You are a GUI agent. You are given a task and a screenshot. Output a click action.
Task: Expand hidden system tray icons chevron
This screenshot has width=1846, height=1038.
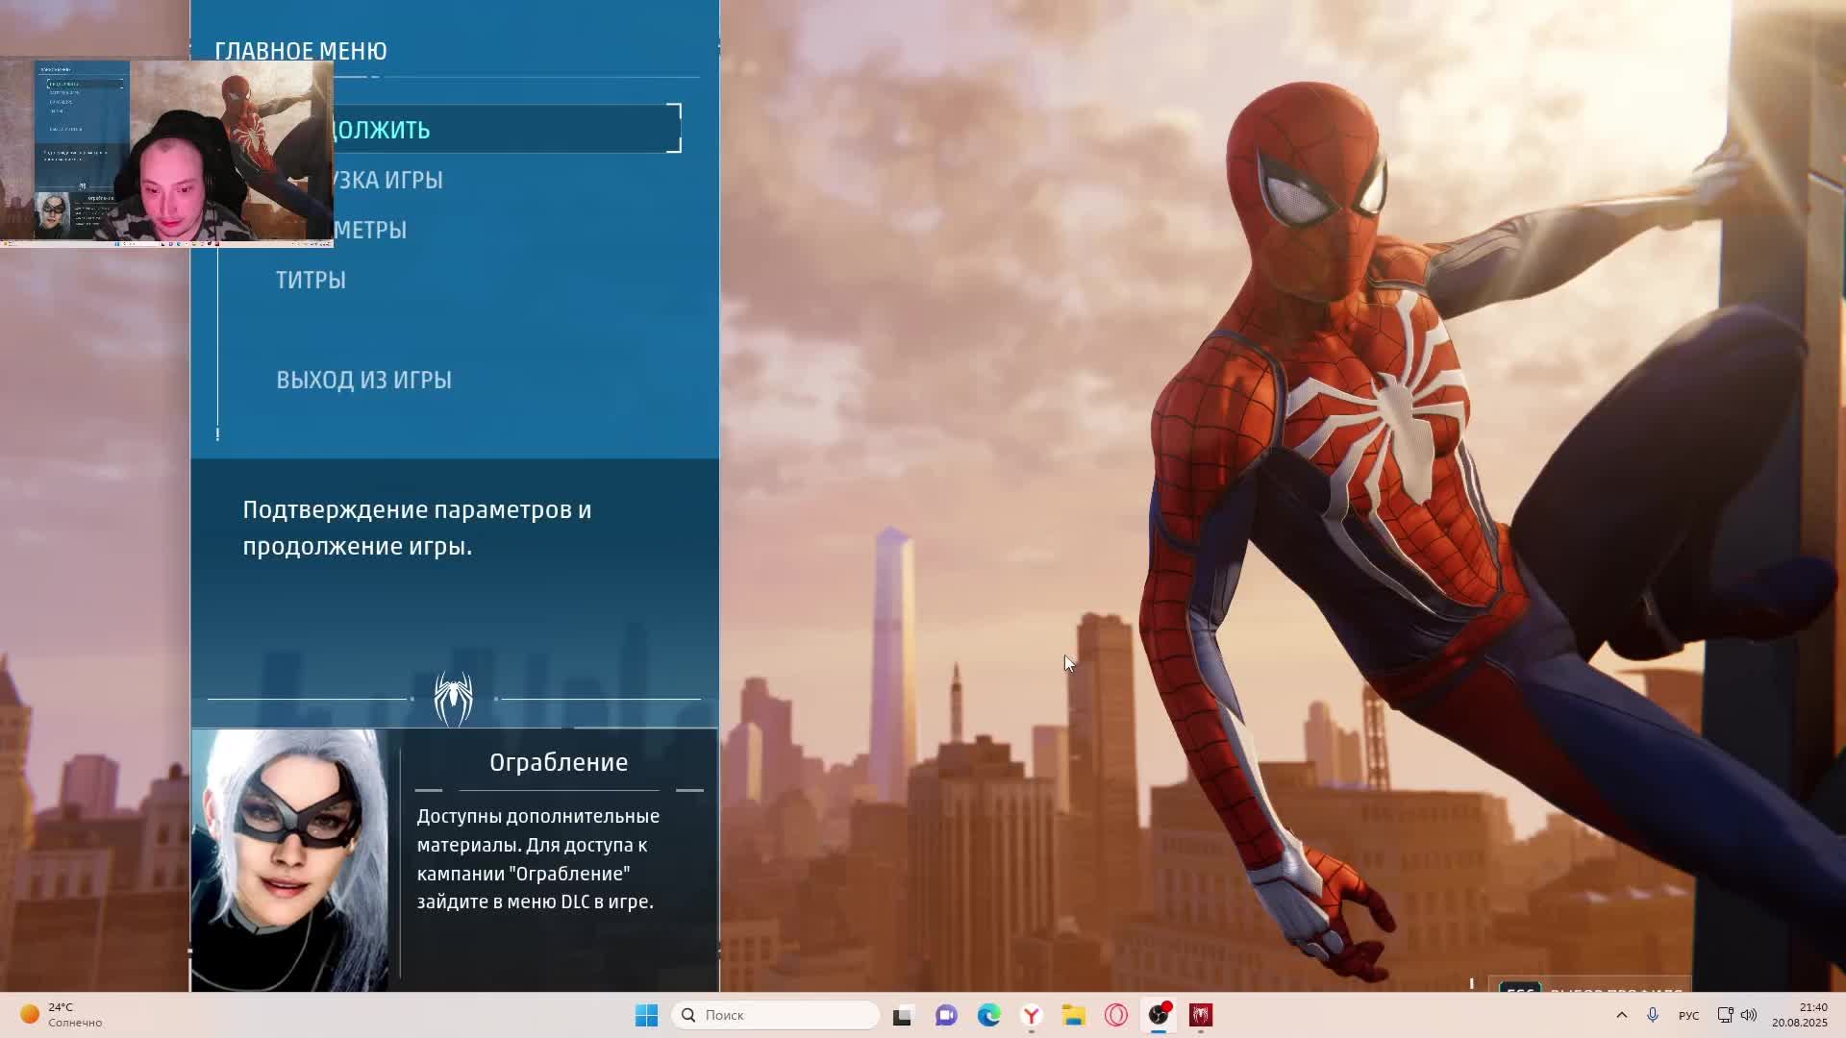click(1621, 1015)
